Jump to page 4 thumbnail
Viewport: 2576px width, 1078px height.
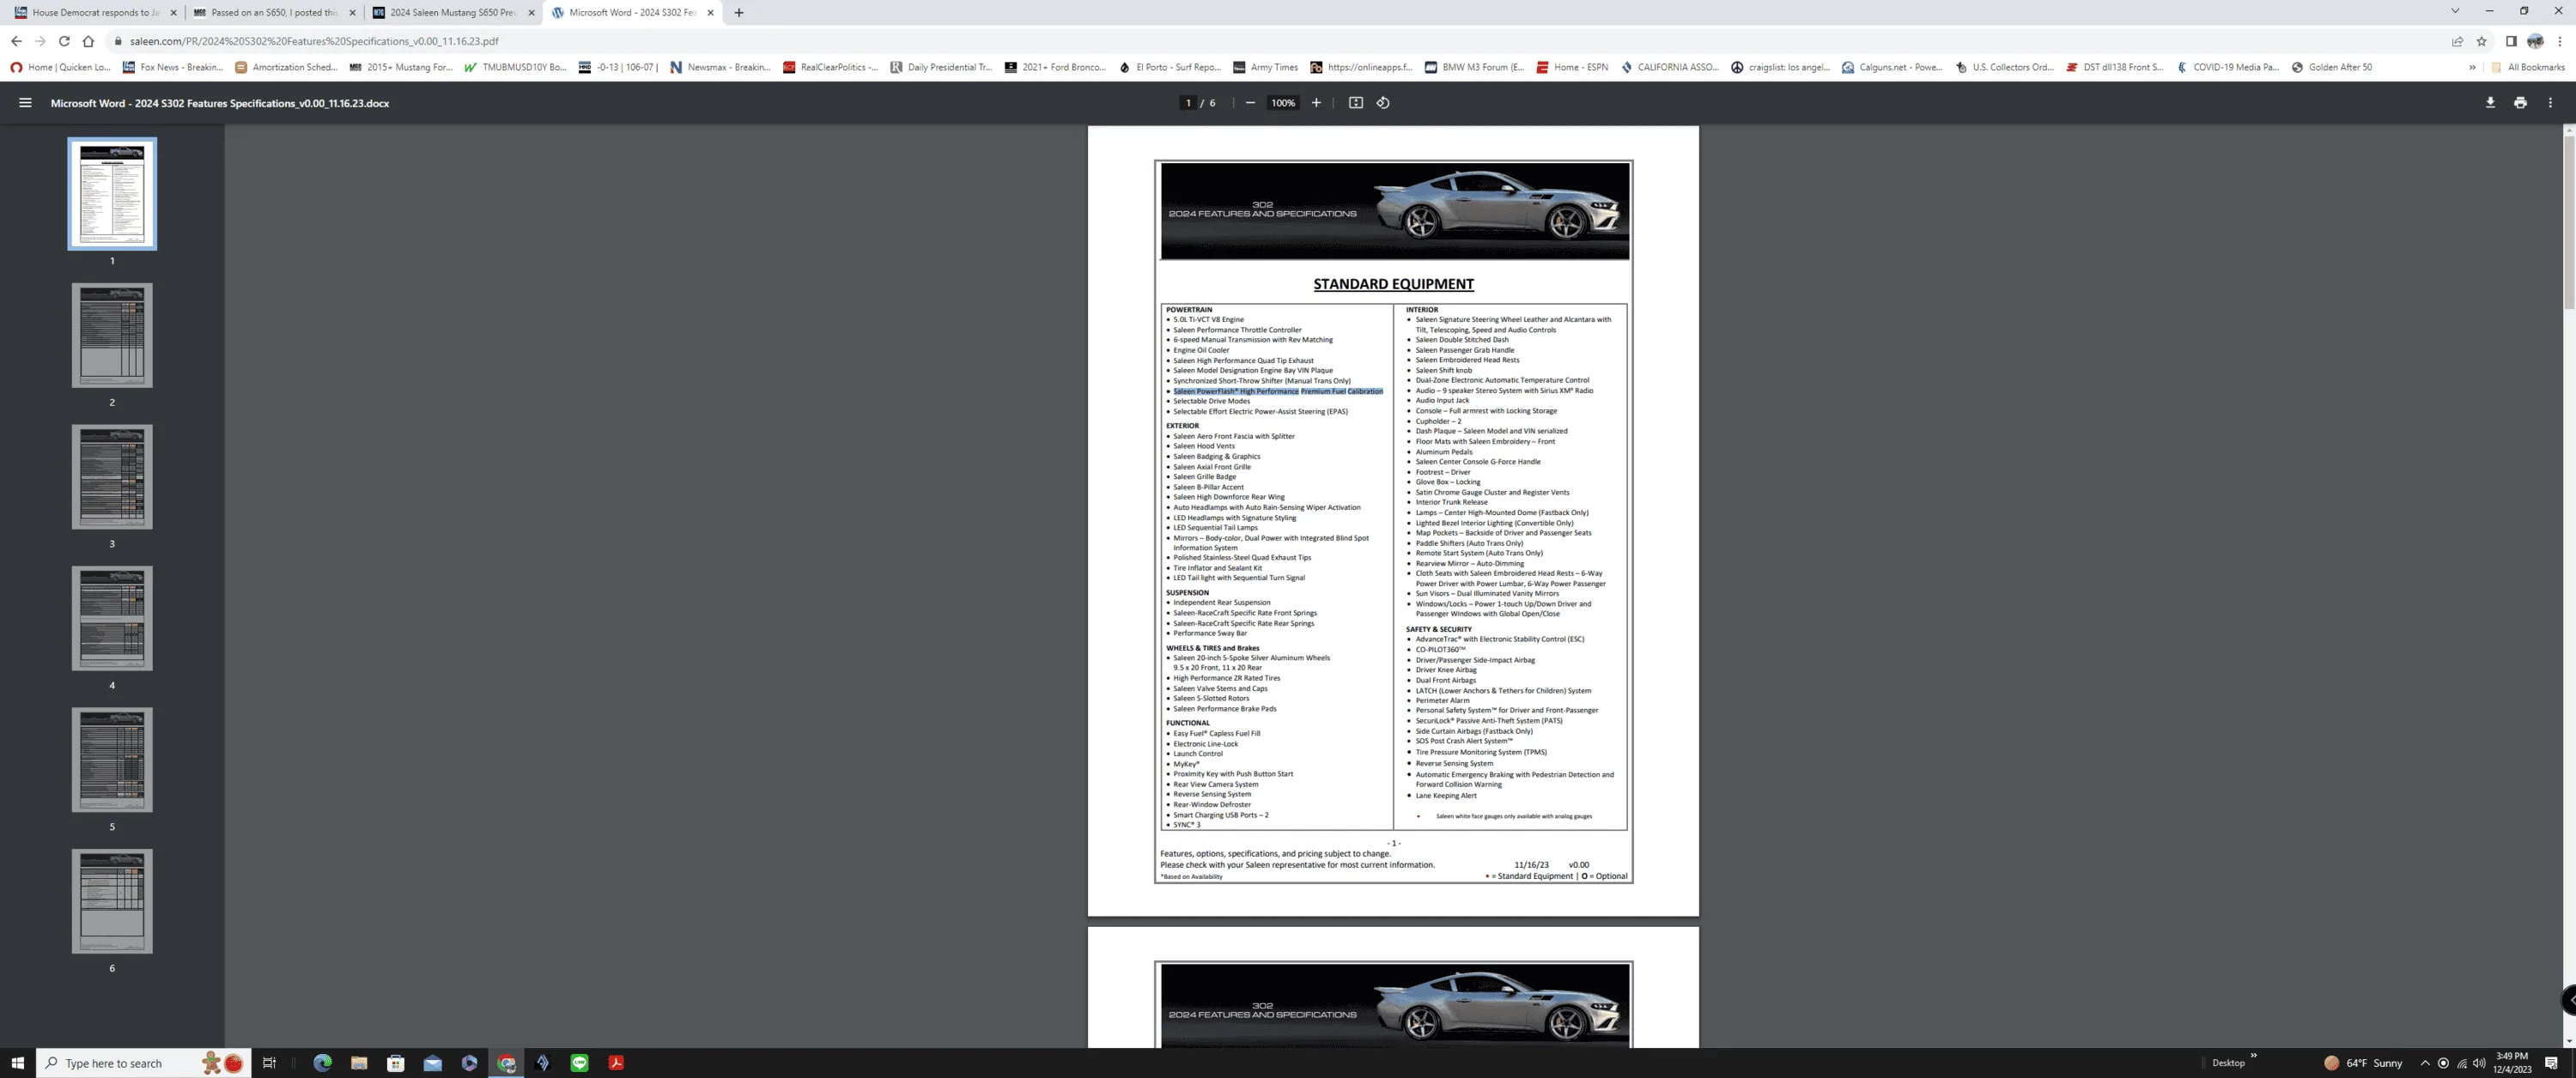(x=112, y=618)
